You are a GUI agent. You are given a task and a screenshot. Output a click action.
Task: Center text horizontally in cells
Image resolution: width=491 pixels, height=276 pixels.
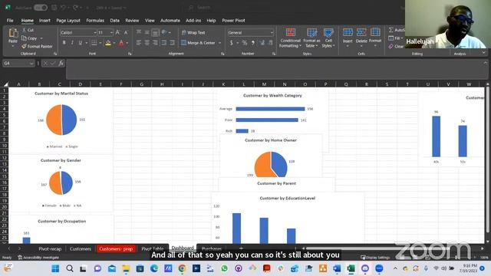[147, 43]
